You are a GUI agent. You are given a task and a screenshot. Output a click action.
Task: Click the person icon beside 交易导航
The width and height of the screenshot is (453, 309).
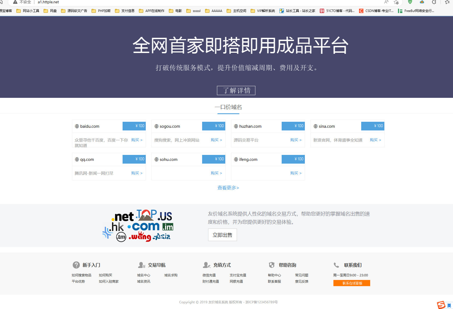click(x=142, y=265)
